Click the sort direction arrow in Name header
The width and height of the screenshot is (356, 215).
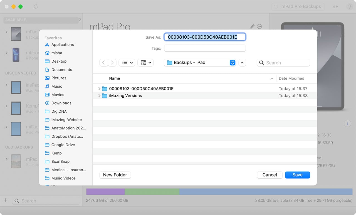coord(272,79)
